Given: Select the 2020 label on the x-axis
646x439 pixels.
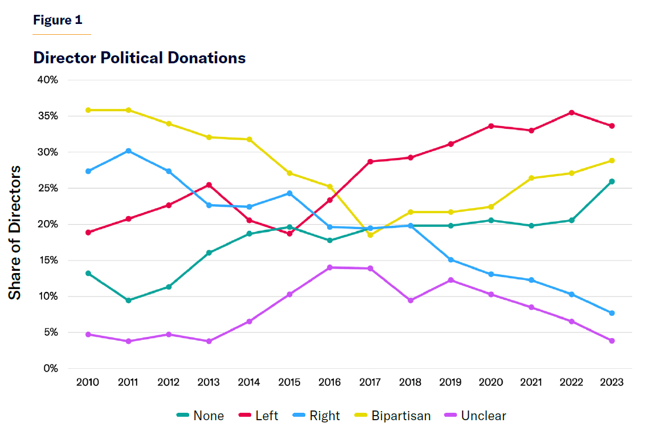Looking at the screenshot, I should [x=490, y=383].
